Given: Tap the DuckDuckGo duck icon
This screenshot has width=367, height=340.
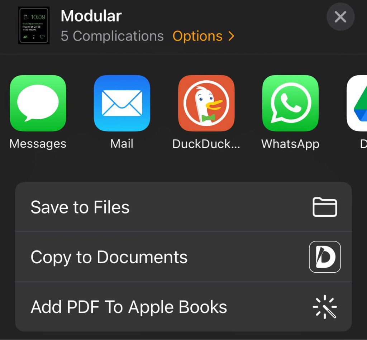Looking at the screenshot, I should coord(206,103).
